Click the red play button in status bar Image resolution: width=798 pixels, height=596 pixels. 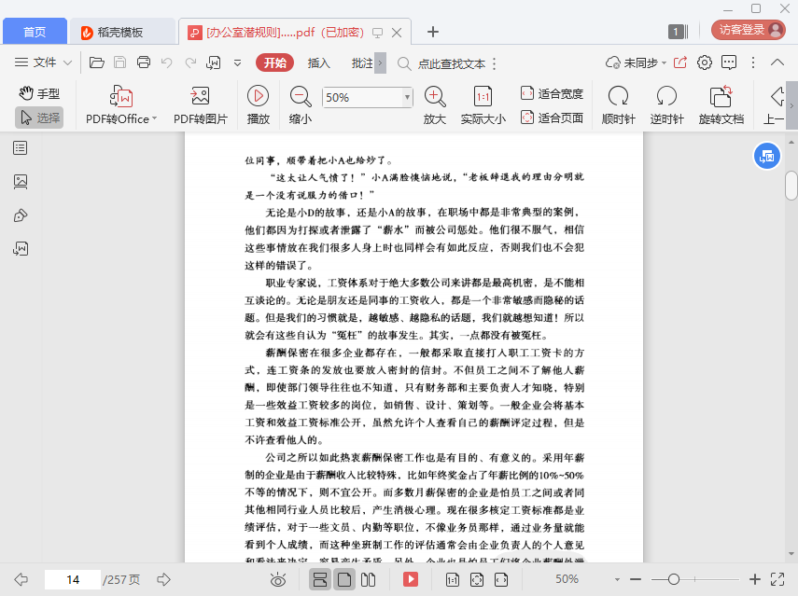410,579
